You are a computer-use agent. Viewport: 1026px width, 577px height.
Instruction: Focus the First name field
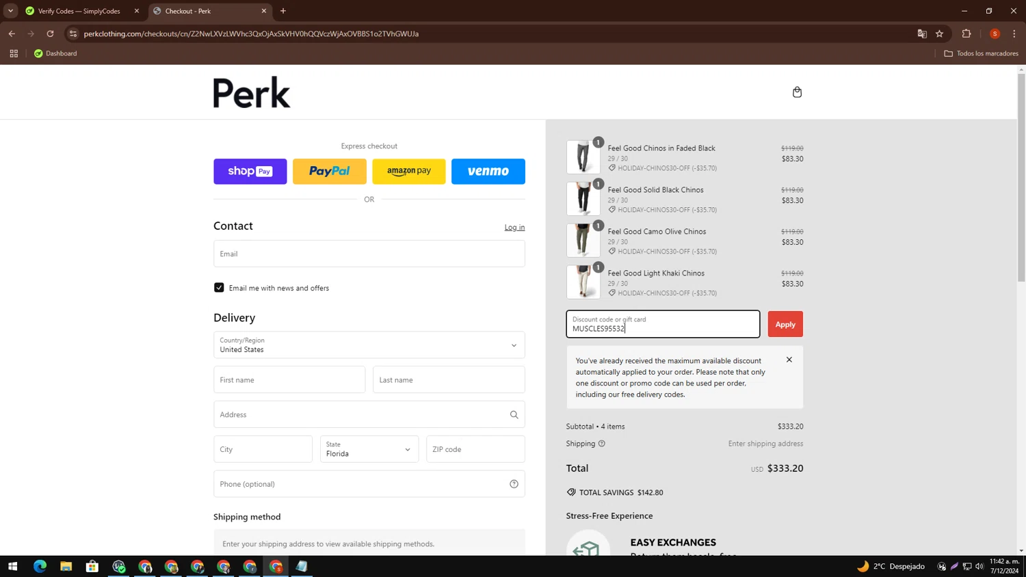pos(289,379)
